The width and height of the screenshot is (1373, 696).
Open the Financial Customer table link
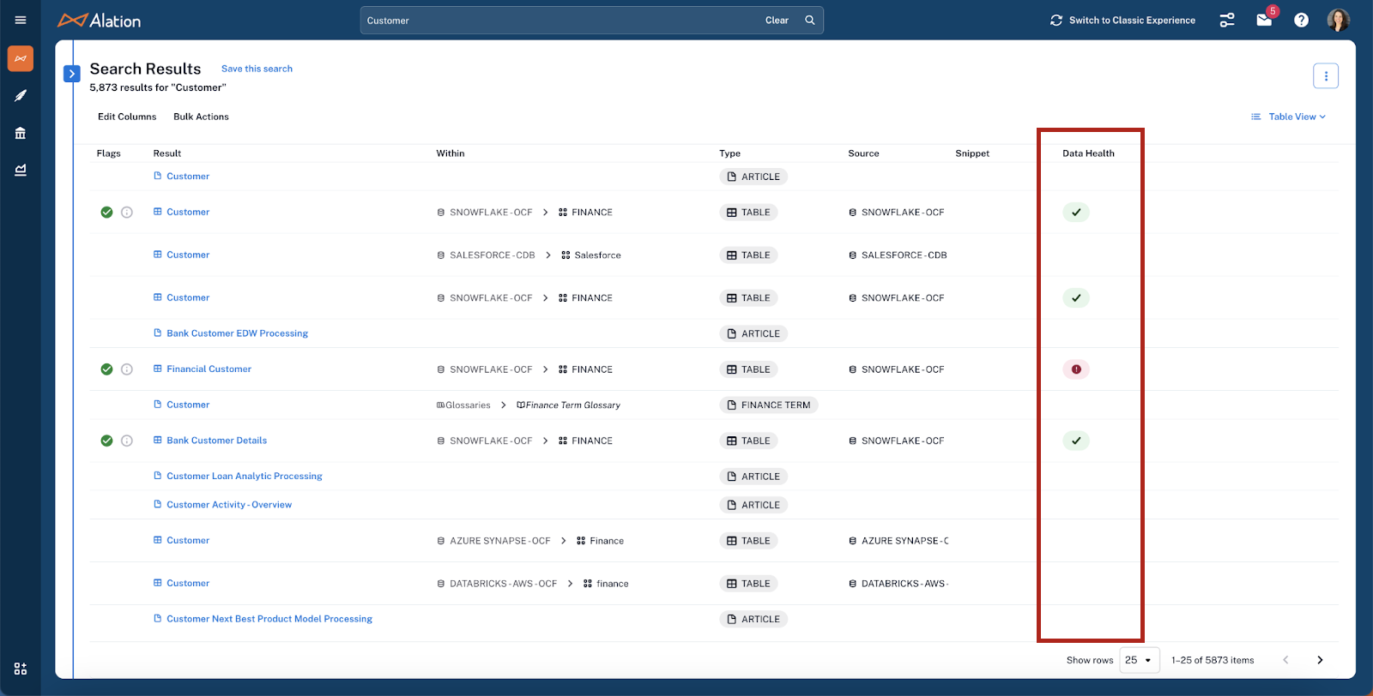(x=209, y=369)
